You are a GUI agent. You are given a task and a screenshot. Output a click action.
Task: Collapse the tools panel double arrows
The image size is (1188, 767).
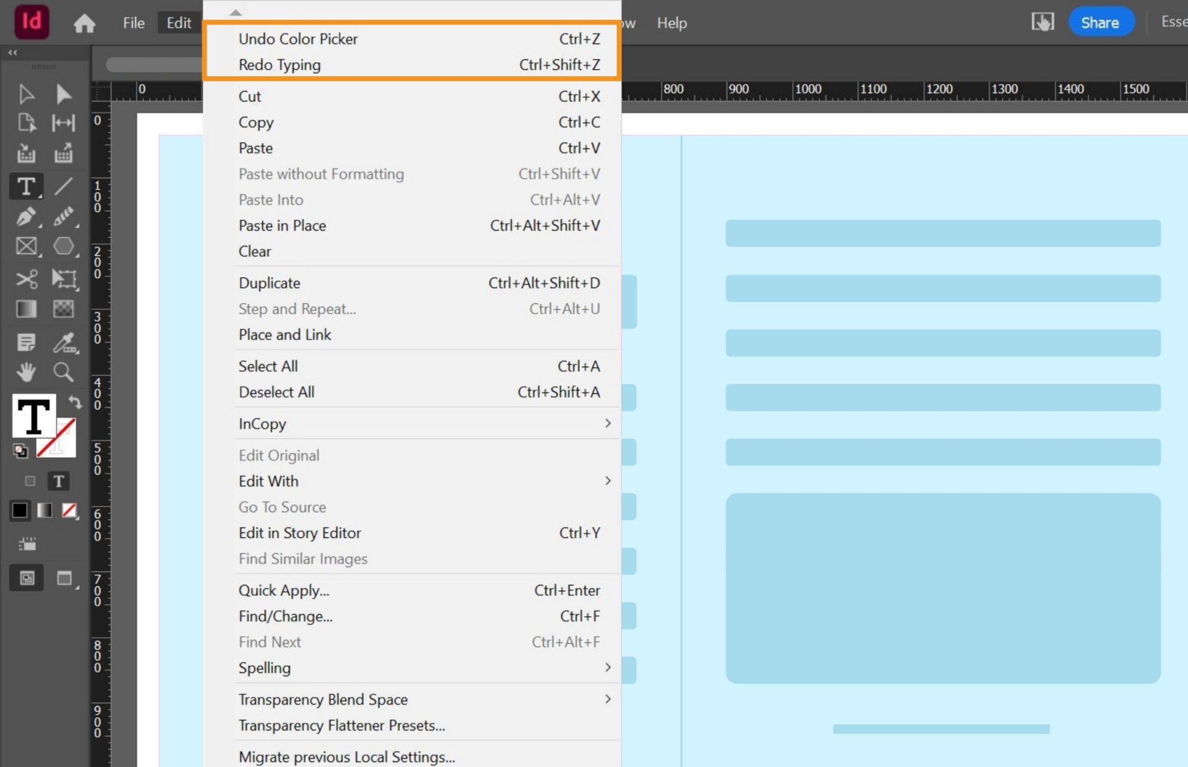coord(12,53)
